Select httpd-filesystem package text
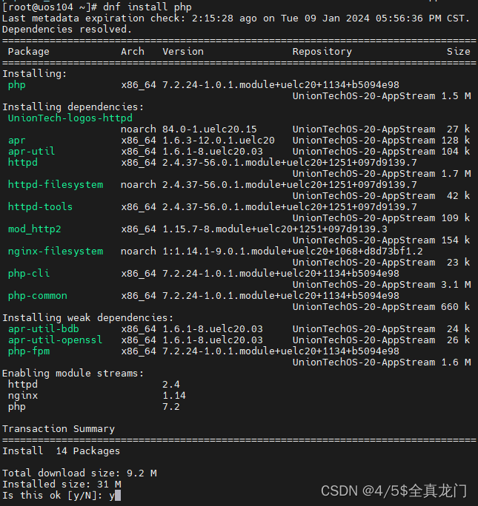The height and width of the screenshot is (506, 478). coord(56,185)
